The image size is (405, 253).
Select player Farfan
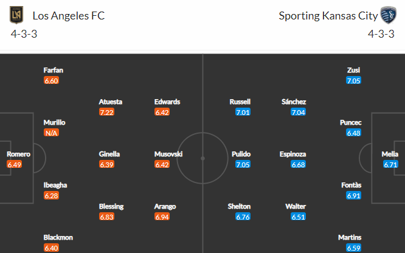(53, 71)
